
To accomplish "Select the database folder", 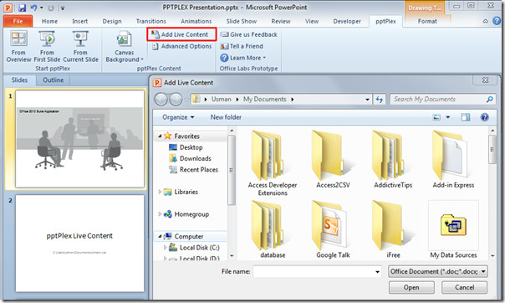I will 273,229.
